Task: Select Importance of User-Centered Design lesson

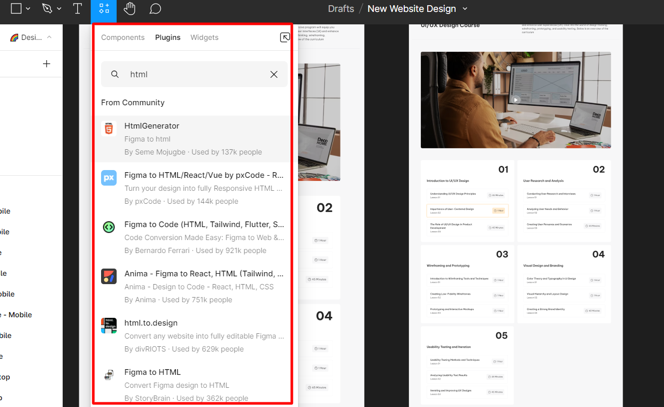Action: 468,210
